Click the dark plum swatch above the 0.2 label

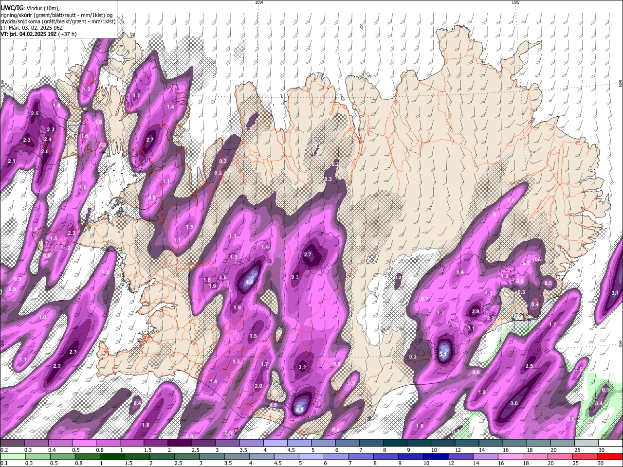12,443
